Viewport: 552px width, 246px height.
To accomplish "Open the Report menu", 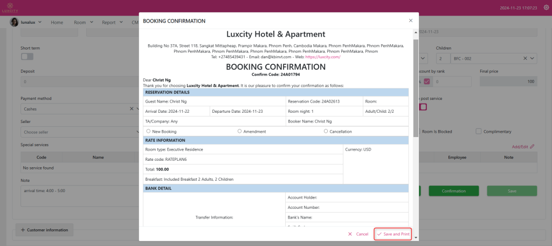I will click(113, 23).
